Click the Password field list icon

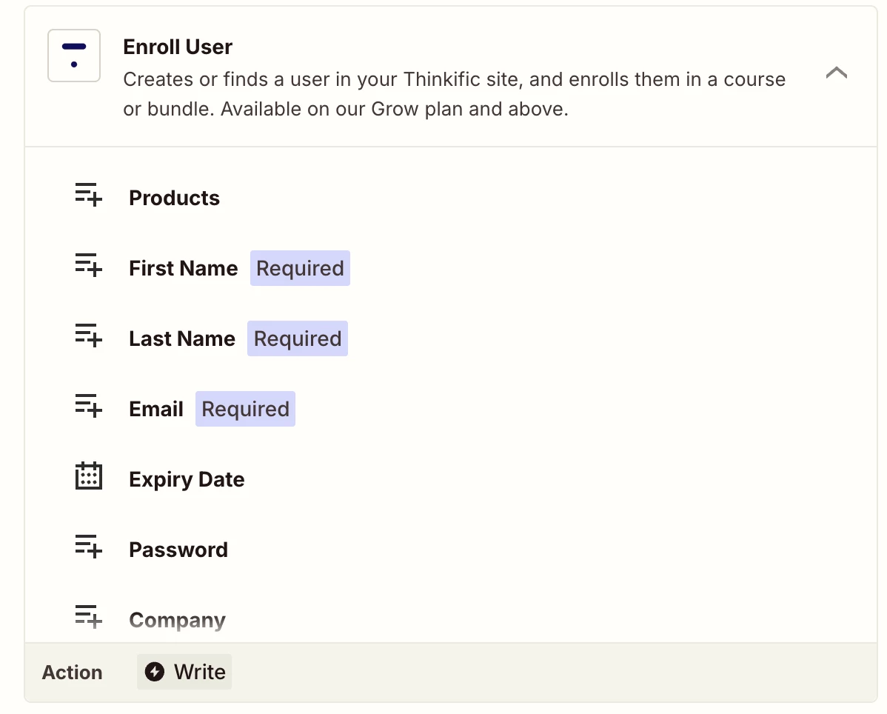coord(89,547)
